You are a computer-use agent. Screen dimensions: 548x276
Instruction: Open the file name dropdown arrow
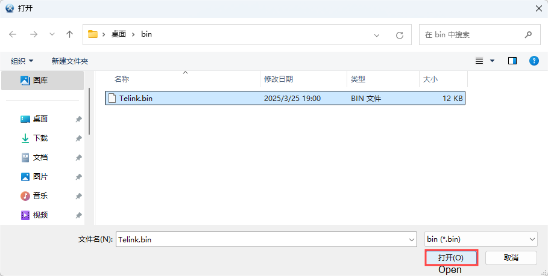pos(412,239)
